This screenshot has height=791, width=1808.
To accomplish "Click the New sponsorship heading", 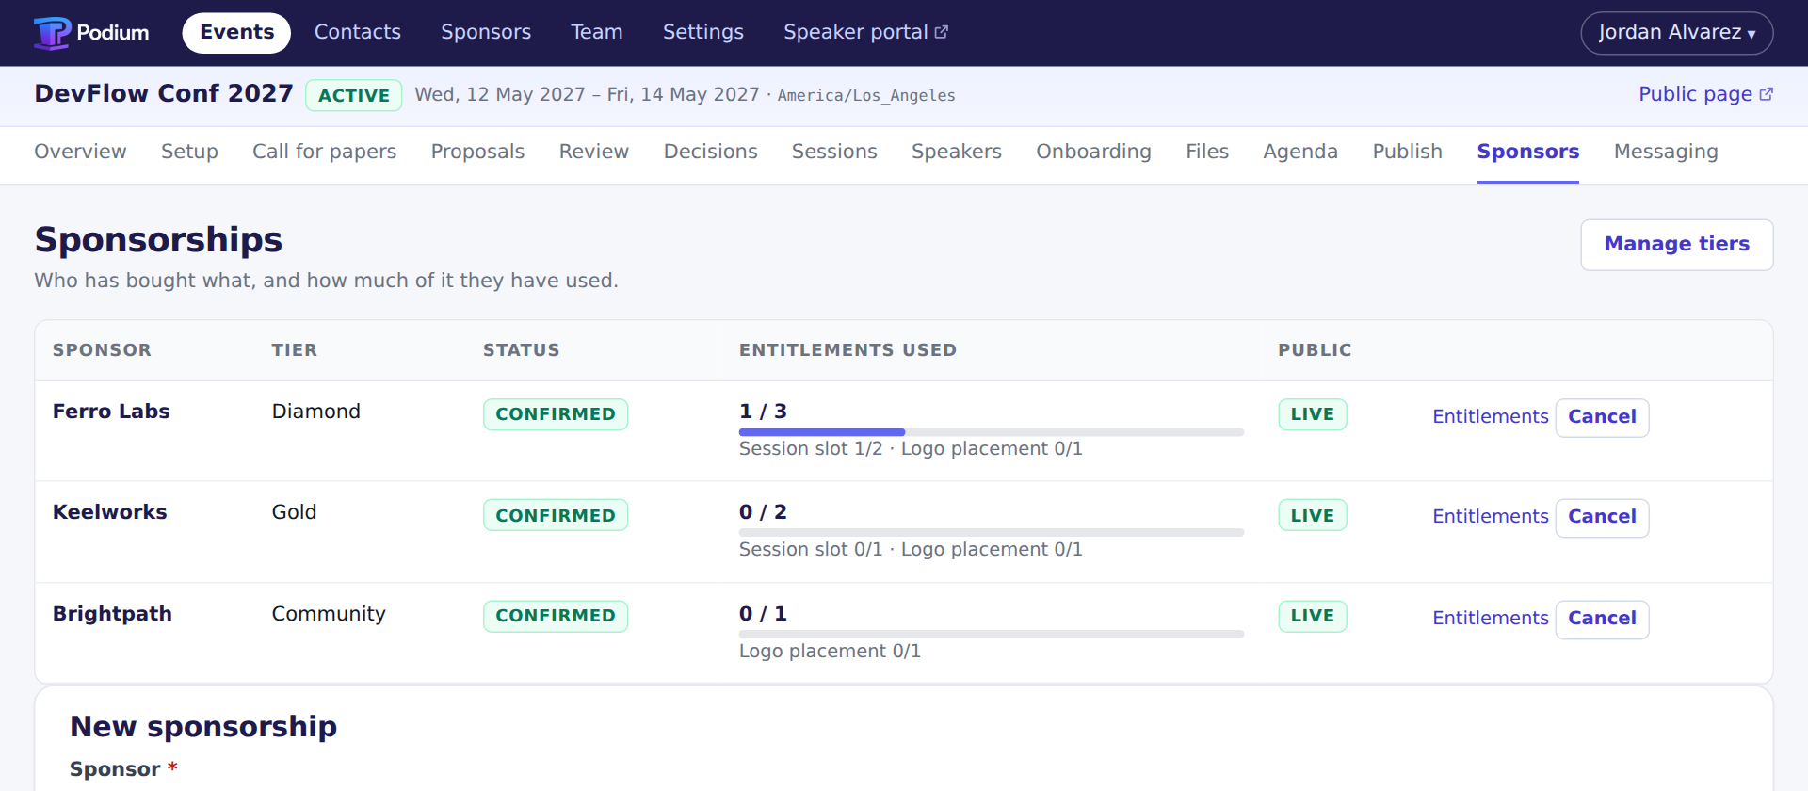I will click(203, 727).
